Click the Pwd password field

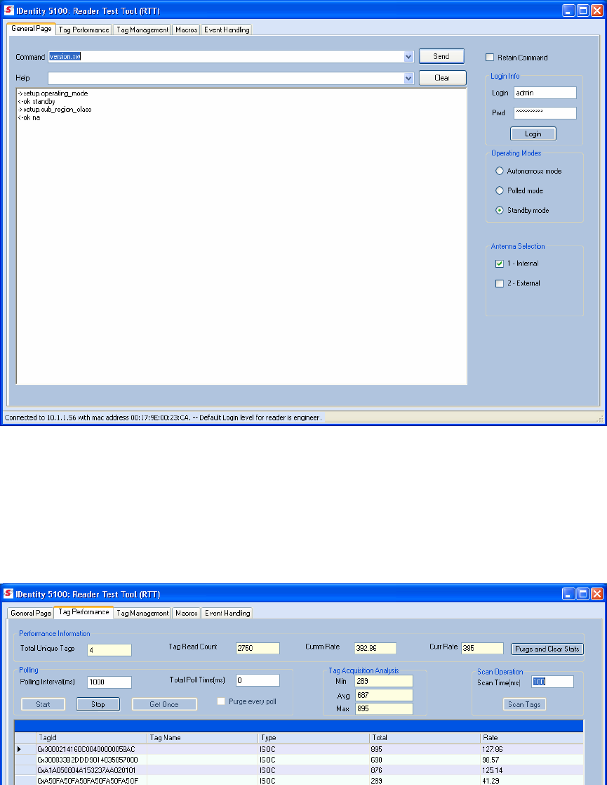click(545, 112)
